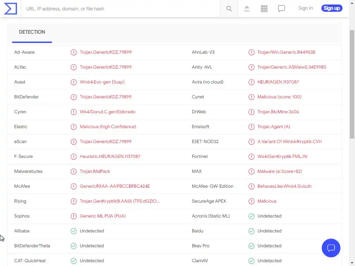The image size is (355, 266).
Task: Select W64/Donut.C.gen!Eldorado detection text
Action: [107, 112]
